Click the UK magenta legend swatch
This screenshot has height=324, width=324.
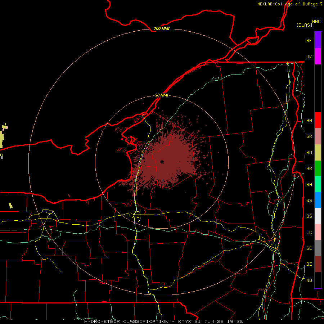point(318,57)
